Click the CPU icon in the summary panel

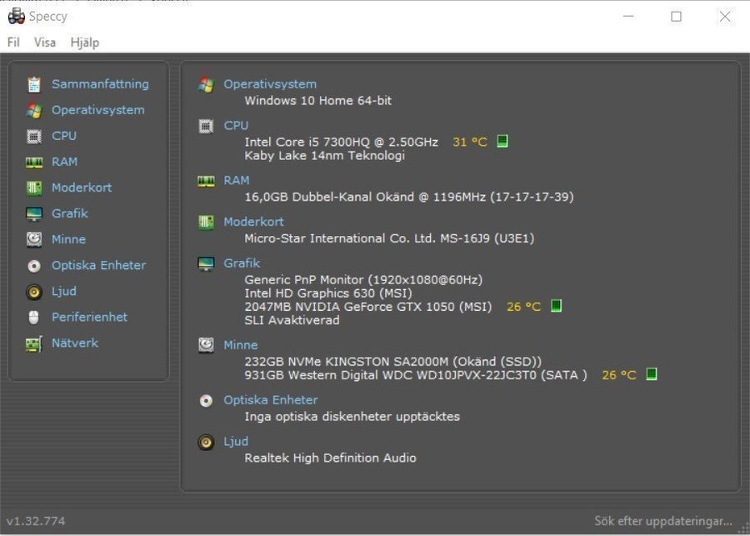point(206,126)
